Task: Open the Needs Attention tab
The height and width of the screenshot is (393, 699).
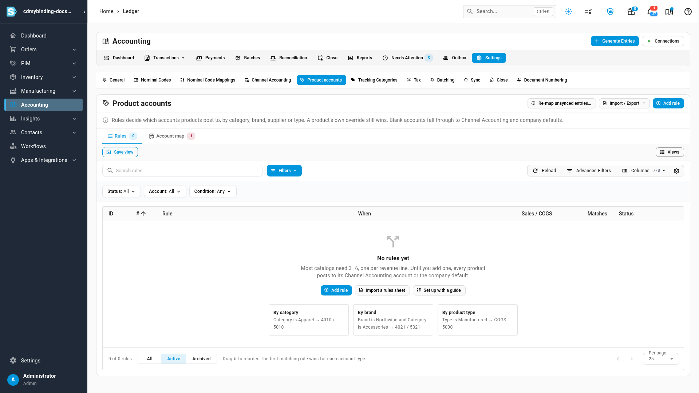Action: pyautogui.click(x=407, y=58)
